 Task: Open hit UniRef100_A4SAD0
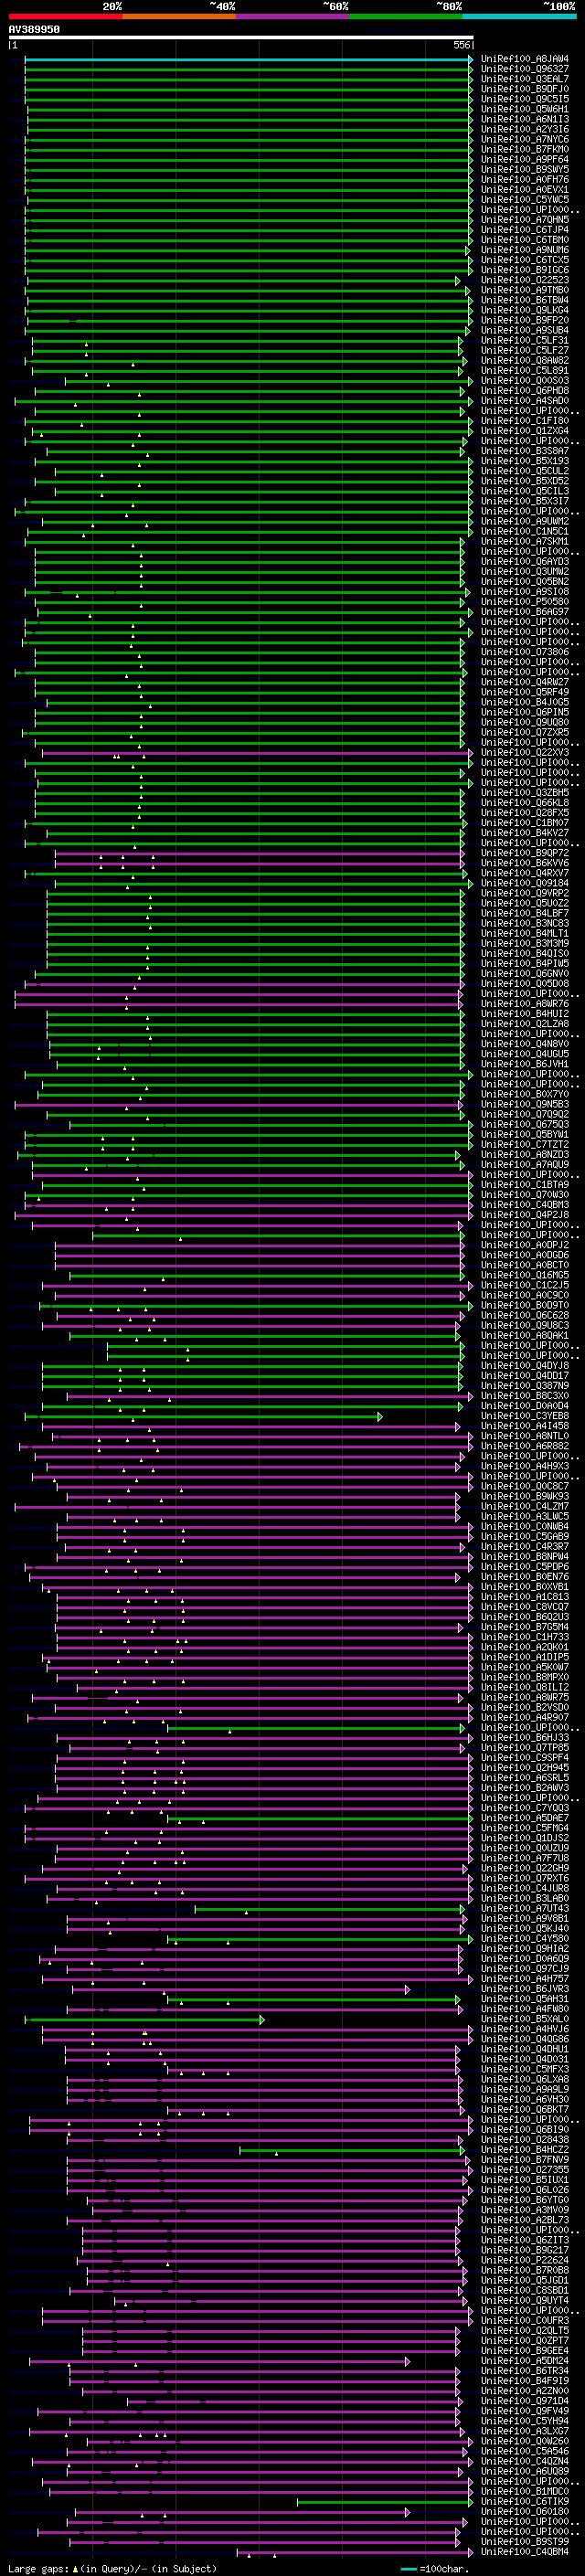(525, 400)
